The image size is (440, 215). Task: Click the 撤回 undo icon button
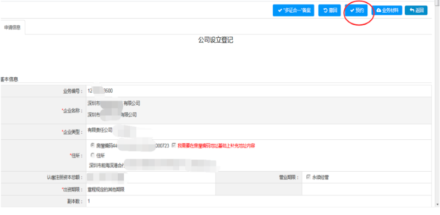coord(329,10)
